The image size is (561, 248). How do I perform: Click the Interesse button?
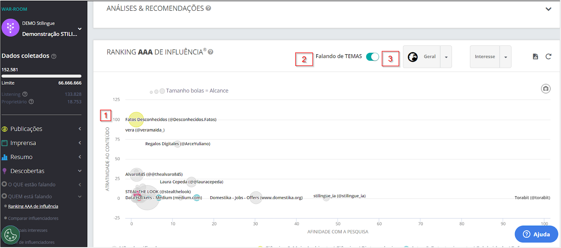(x=485, y=57)
